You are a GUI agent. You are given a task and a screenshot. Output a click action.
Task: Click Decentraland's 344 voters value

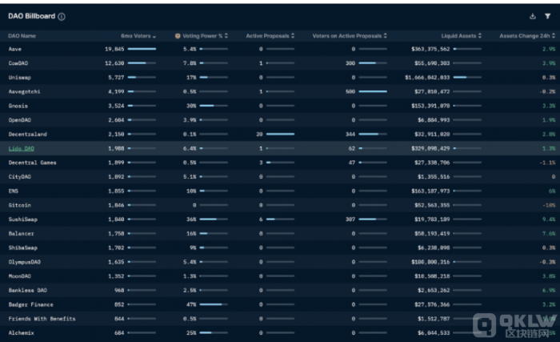350,134
